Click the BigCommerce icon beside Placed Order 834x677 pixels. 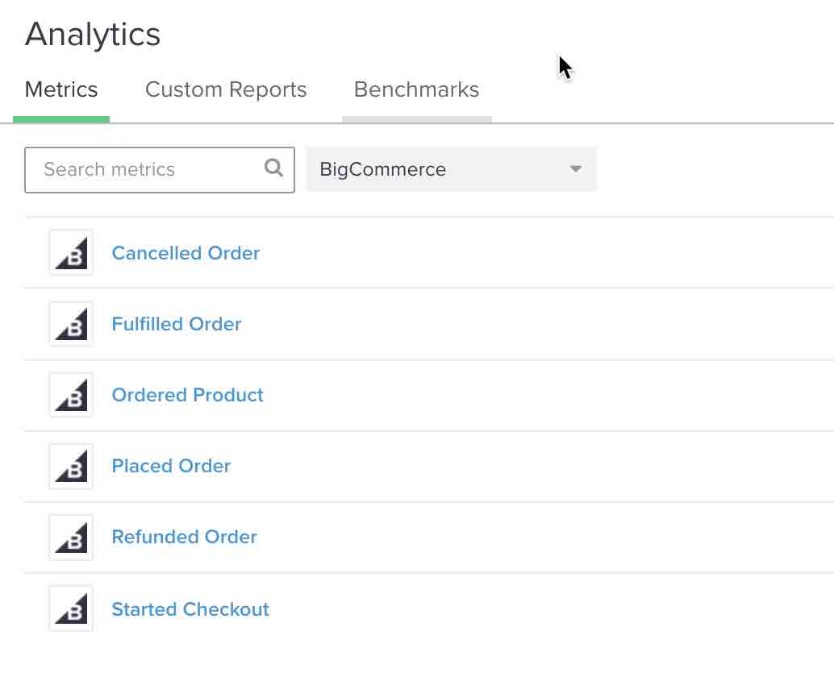[70, 466]
